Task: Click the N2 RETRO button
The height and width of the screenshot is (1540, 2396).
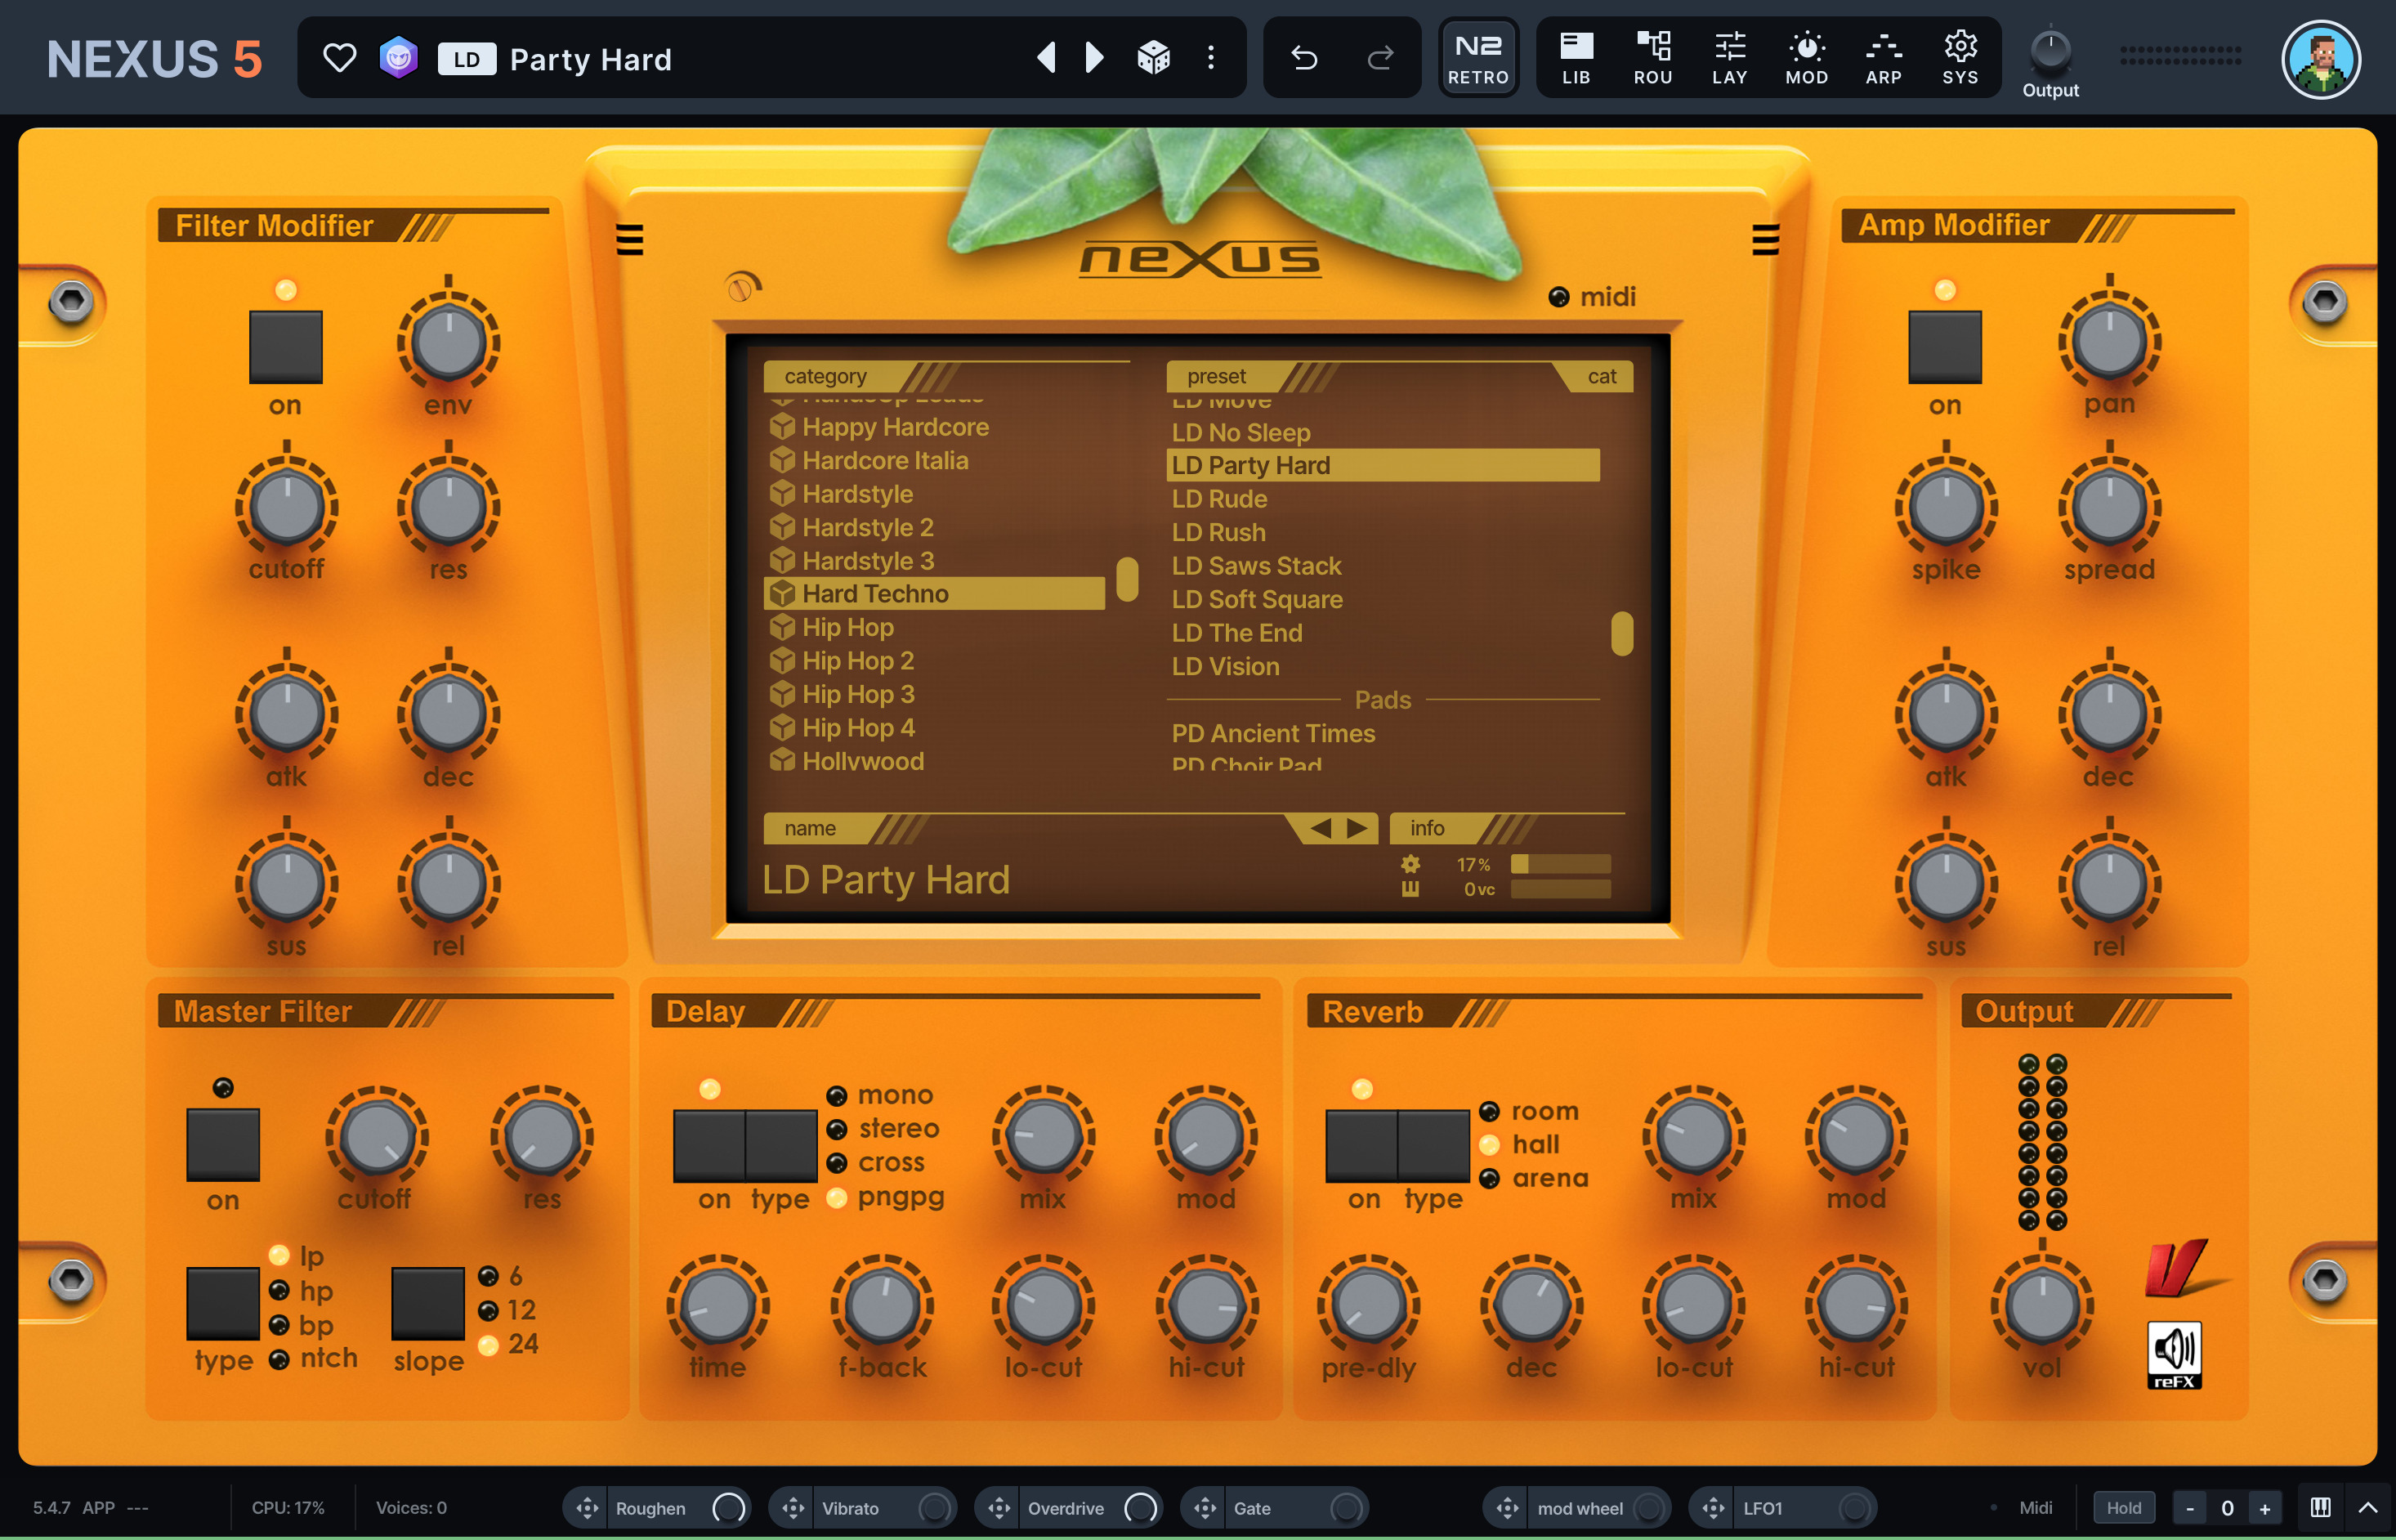Action: tap(1477, 58)
